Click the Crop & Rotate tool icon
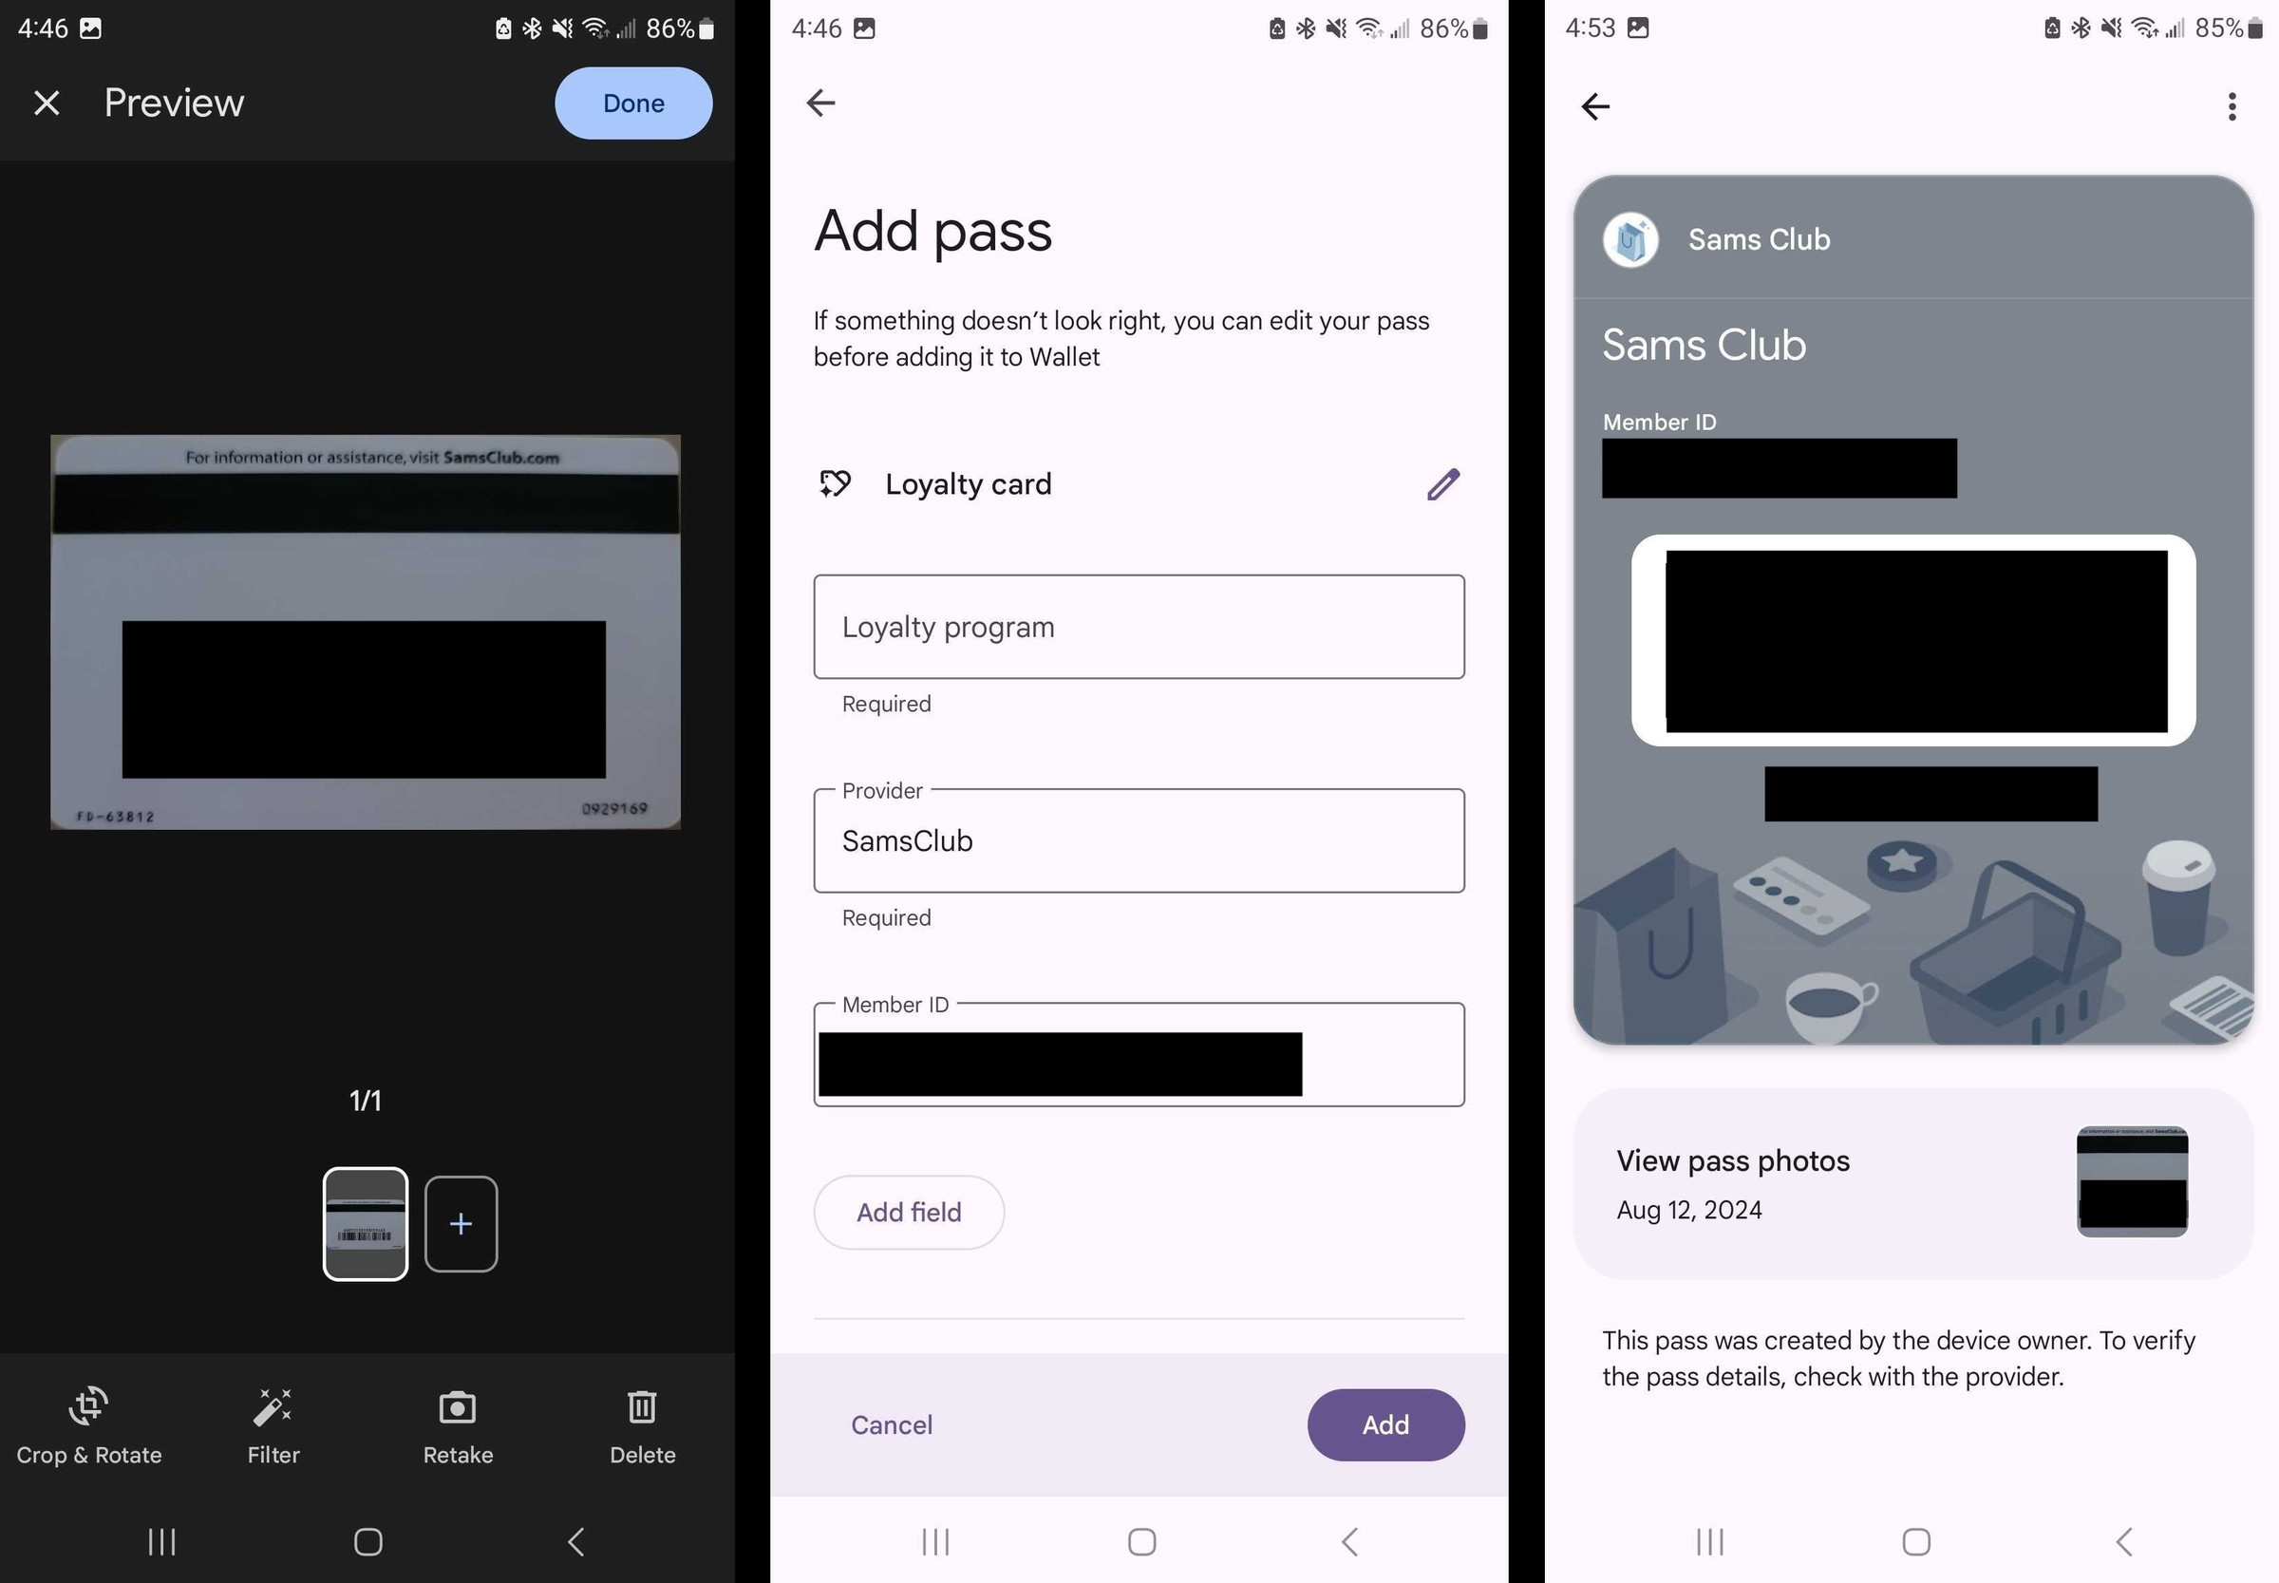The width and height of the screenshot is (2279, 1583). point(90,1406)
